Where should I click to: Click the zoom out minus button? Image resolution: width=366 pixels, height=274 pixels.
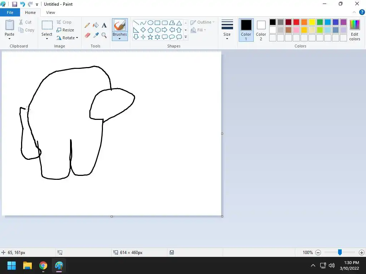pyautogui.click(x=318, y=252)
